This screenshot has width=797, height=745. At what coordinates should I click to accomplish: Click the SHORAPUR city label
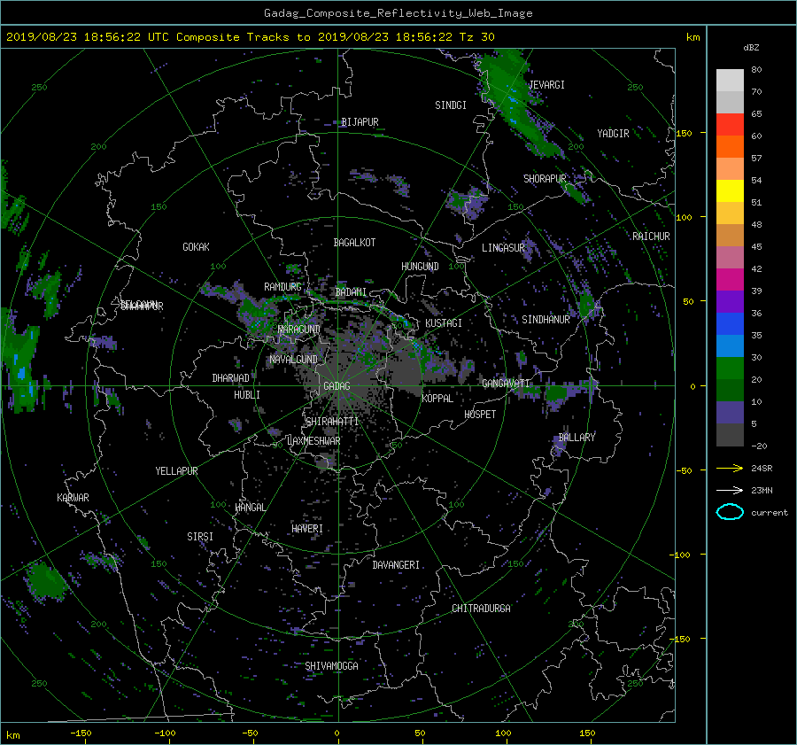coord(545,179)
